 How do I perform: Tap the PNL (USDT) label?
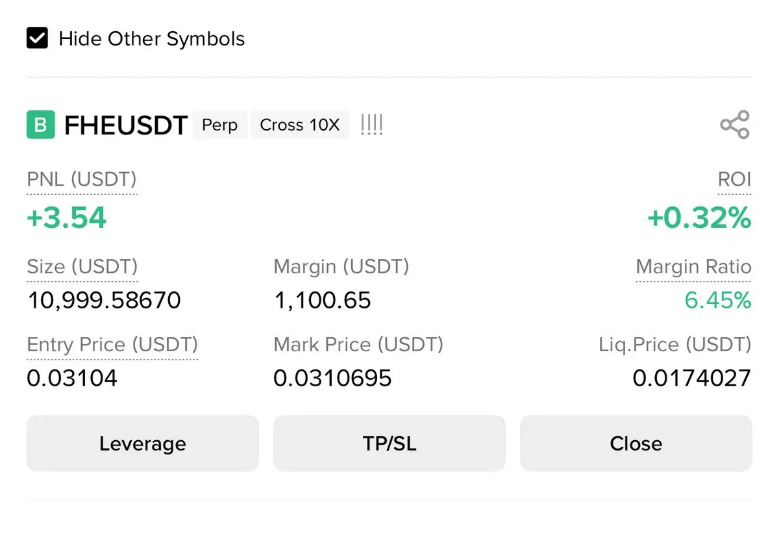(82, 180)
